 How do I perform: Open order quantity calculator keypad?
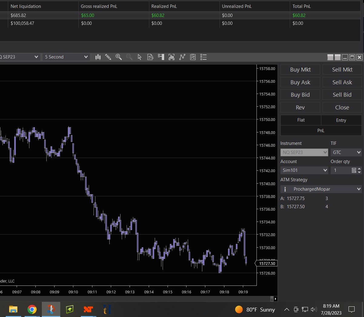354,170
